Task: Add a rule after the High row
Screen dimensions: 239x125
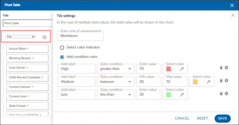Action: point(227,67)
